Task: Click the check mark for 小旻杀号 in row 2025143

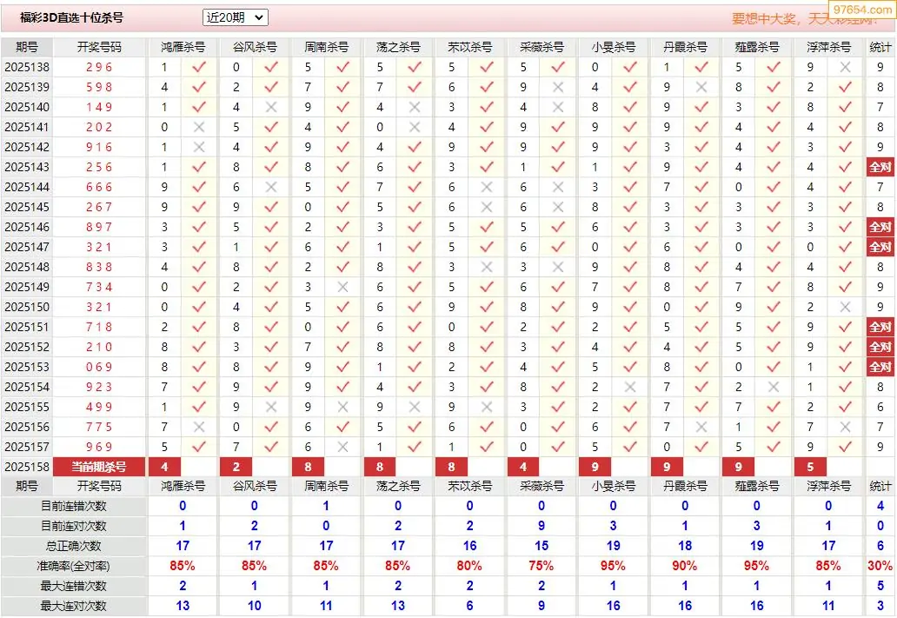Action: coord(630,167)
